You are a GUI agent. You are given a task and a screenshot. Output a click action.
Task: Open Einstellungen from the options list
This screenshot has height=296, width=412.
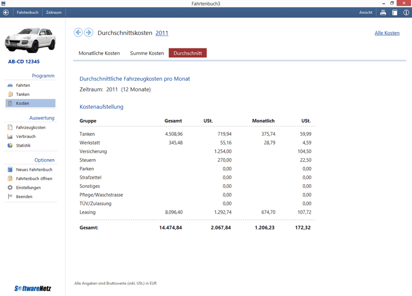pyautogui.click(x=28, y=187)
